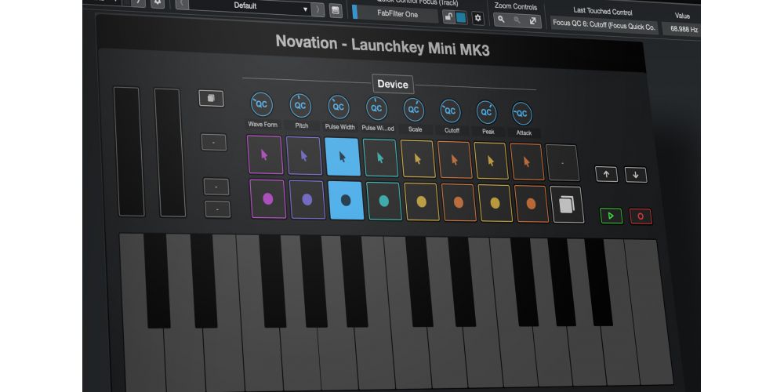The image size is (784, 392).
Task: Click the Peak knob label
Action: pyautogui.click(x=488, y=132)
